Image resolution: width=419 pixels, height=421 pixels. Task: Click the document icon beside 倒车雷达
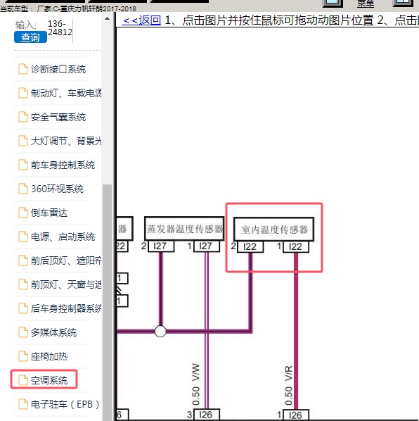(x=22, y=213)
